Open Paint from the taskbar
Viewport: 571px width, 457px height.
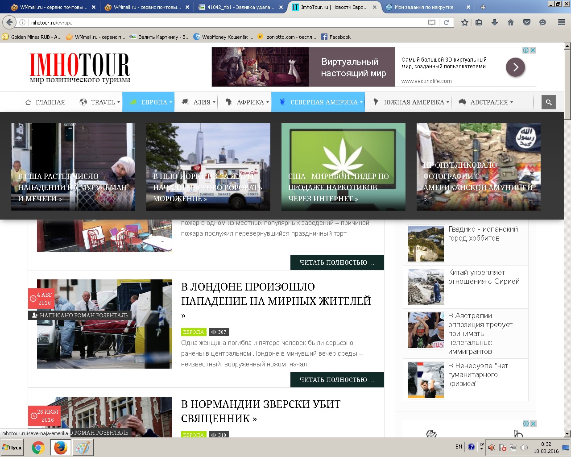tap(83, 448)
